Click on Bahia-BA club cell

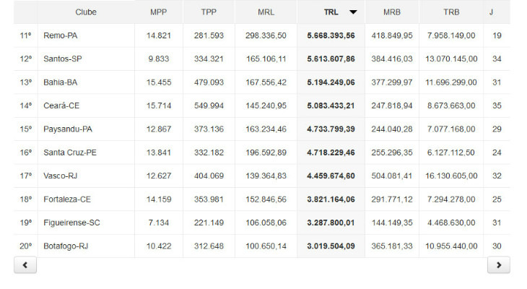61,82
